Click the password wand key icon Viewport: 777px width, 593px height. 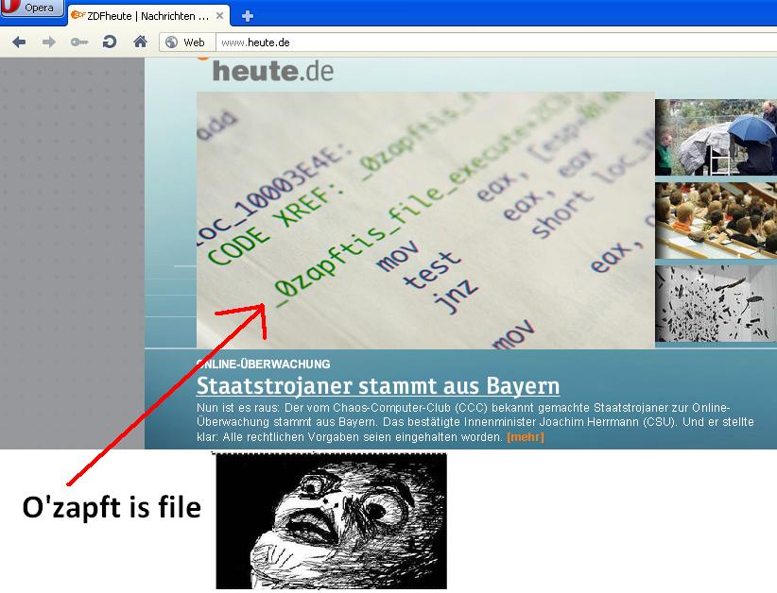pyautogui.click(x=79, y=42)
